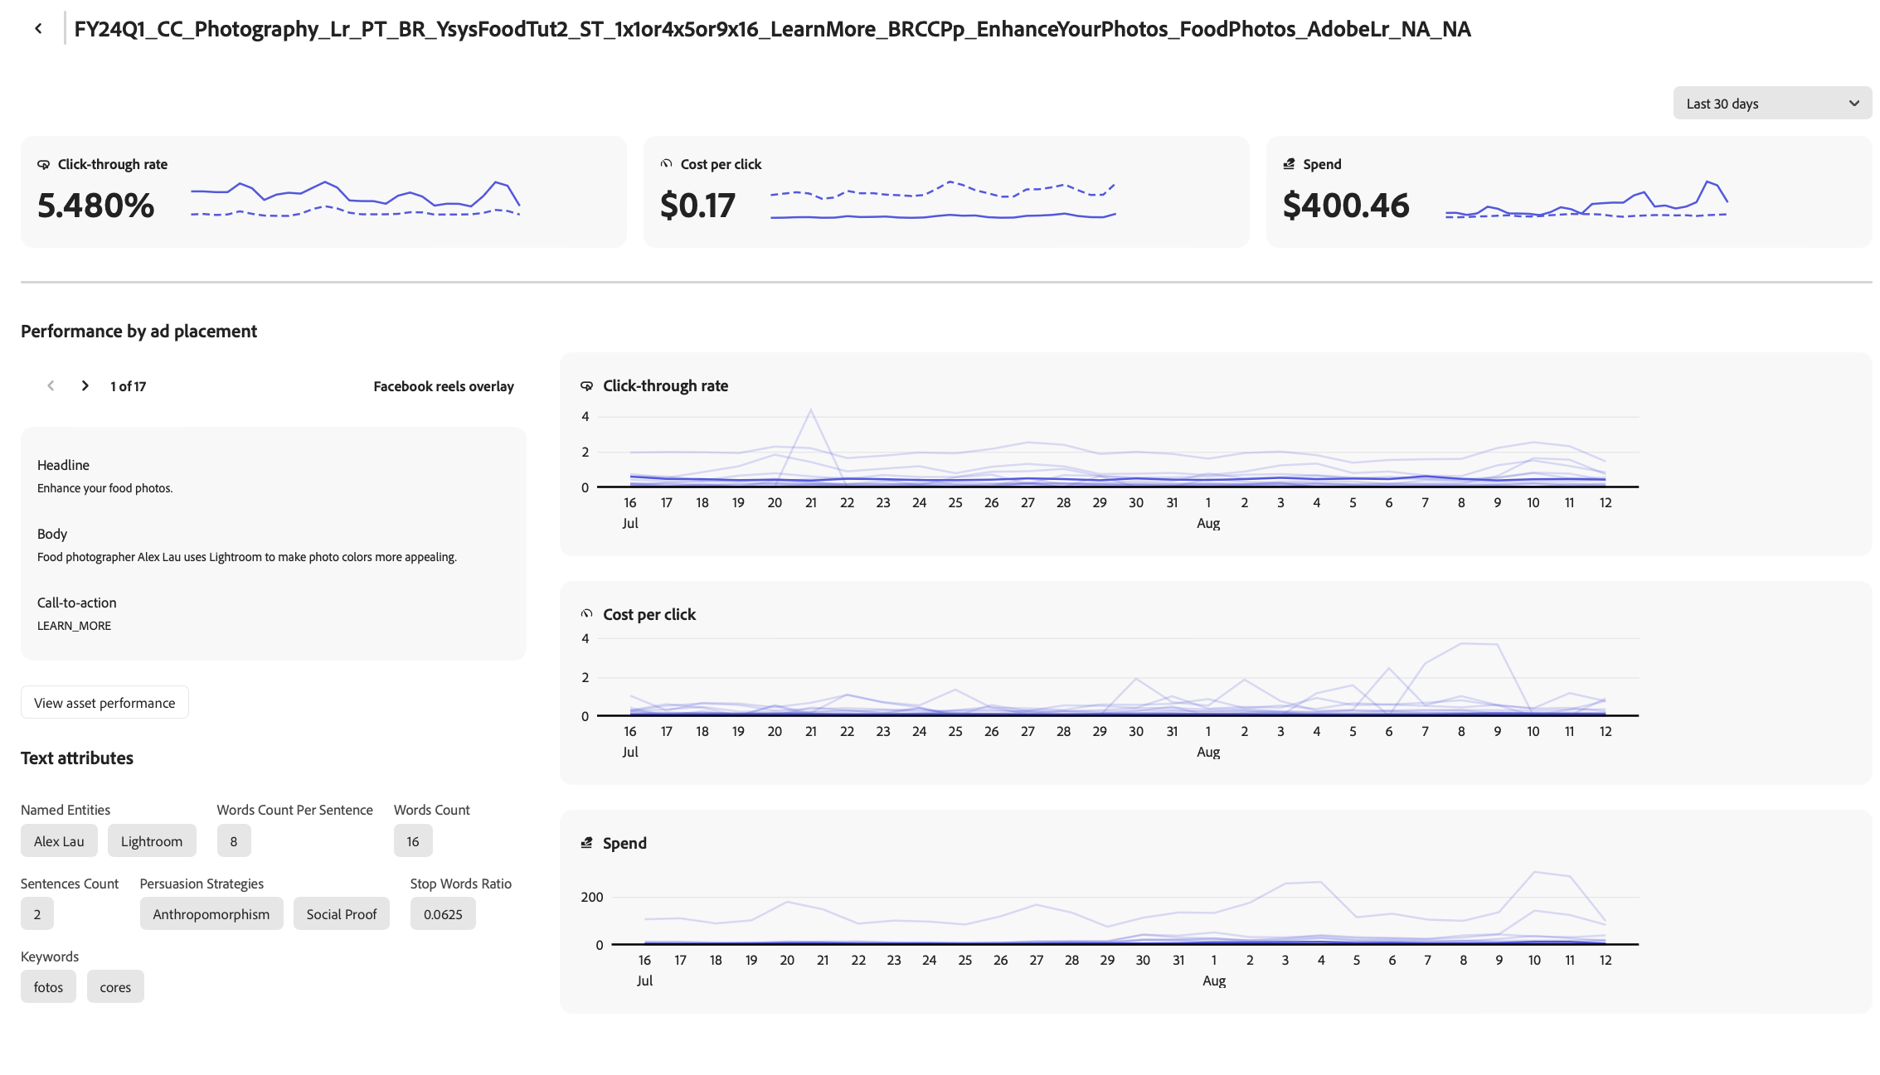Click the 5.480% click-through rate value

pyautogui.click(x=96, y=206)
